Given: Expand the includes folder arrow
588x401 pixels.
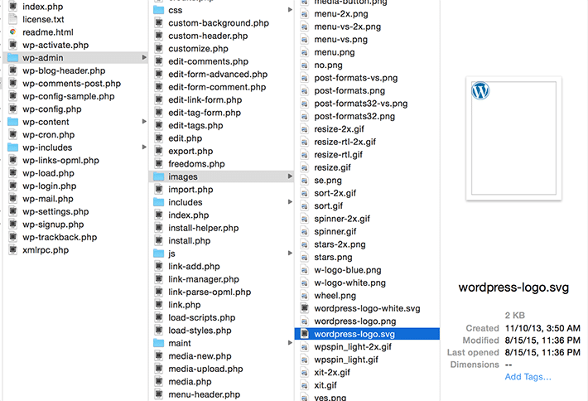Looking at the screenshot, I should 290,202.
